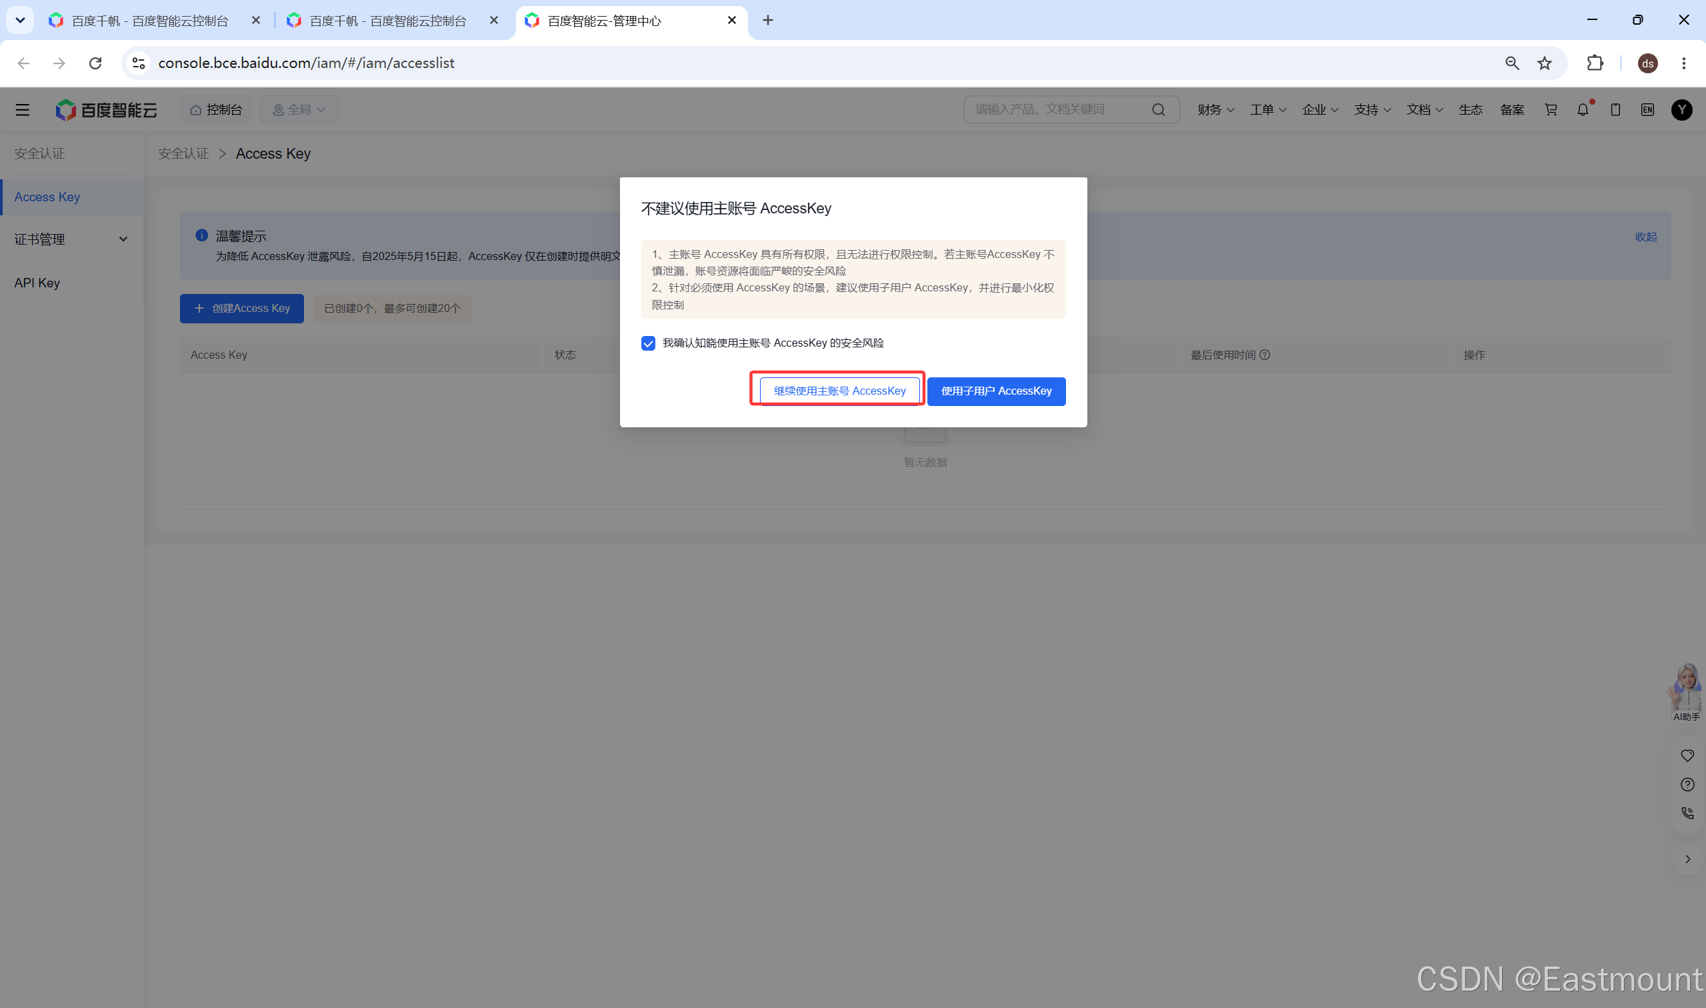1706x1008 pixels.
Task: Close the first 百度千帆 tab
Action: [x=255, y=21]
